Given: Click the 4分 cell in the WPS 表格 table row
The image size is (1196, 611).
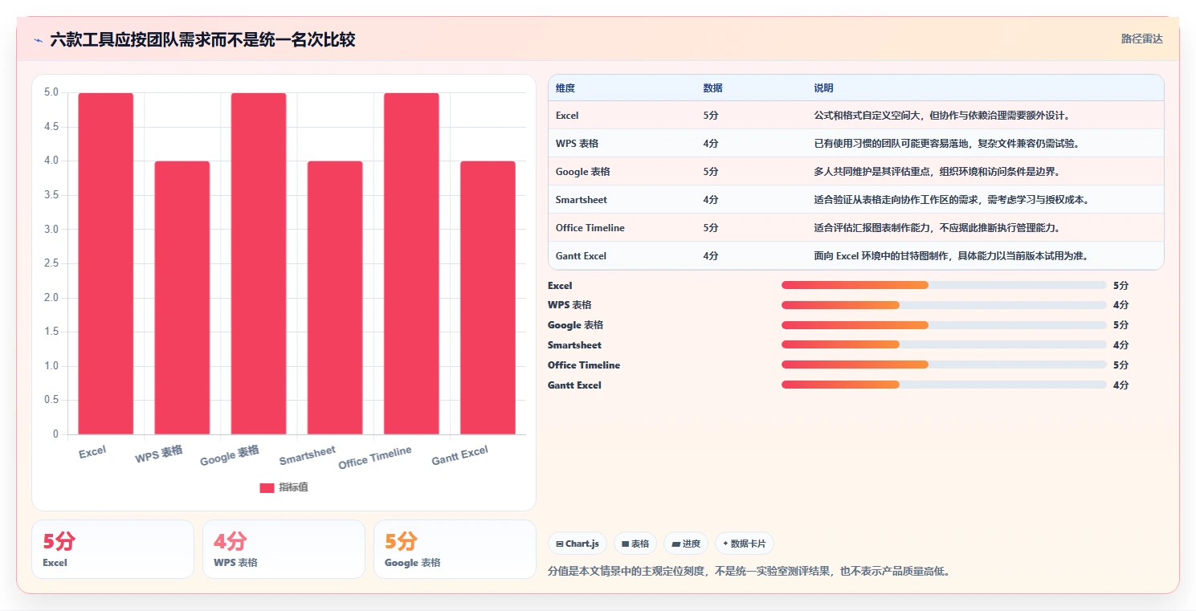Looking at the screenshot, I should pyautogui.click(x=711, y=144).
